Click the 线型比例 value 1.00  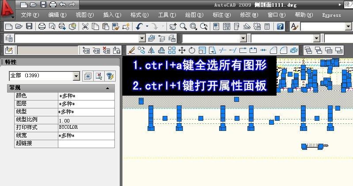[x=86, y=120]
